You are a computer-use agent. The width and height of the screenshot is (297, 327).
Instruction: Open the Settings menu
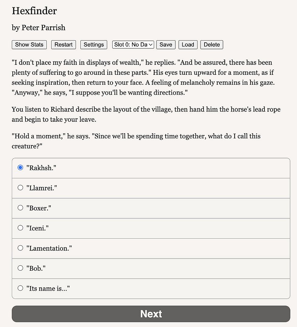pyautogui.click(x=94, y=45)
